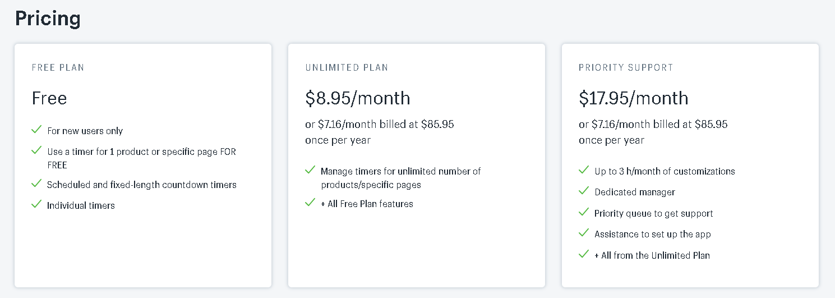The height and width of the screenshot is (298, 835).
Task: Click the '$17.95/month' price text
Action: coord(634,98)
